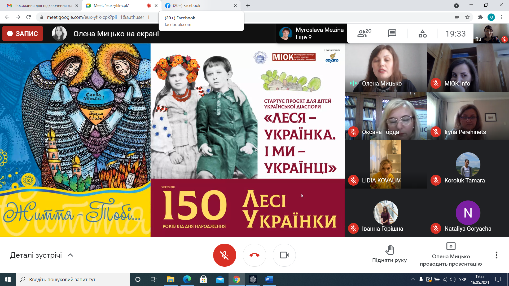The height and width of the screenshot is (286, 509).
Task: Click Myroslava Mezina і ще 9 panel
Action: point(312,34)
